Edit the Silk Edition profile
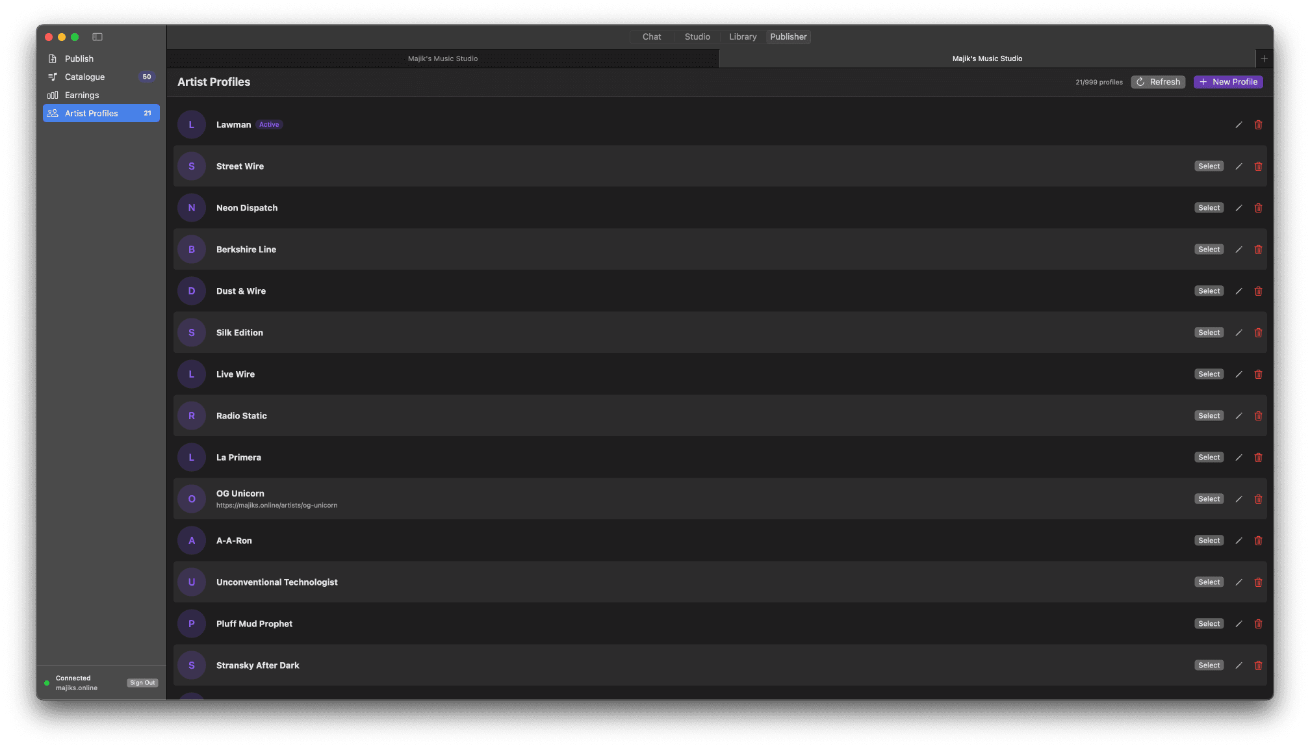Image resolution: width=1310 pixels, height=748 pixels. (x=1239, y=333)
